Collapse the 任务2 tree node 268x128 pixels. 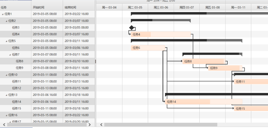[6, 21]
